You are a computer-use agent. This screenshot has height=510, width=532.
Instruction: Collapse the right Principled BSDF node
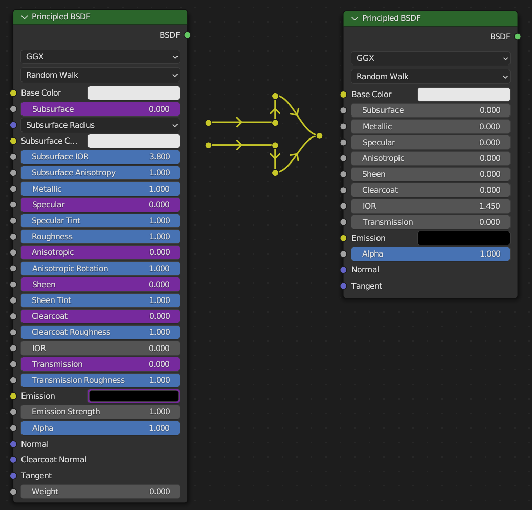click(354, 18)
